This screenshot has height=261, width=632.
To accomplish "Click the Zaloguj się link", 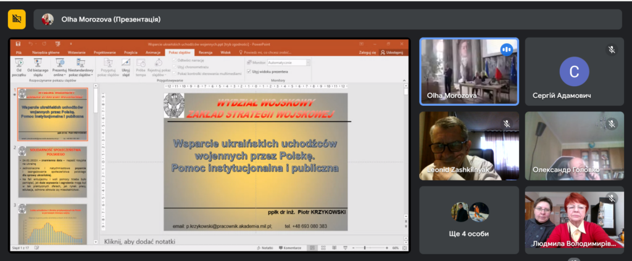I will [x=368, y=53].
